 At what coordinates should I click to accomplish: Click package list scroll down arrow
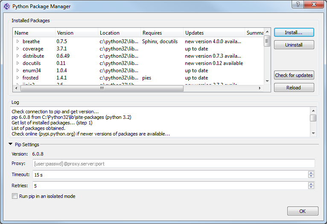267,81
